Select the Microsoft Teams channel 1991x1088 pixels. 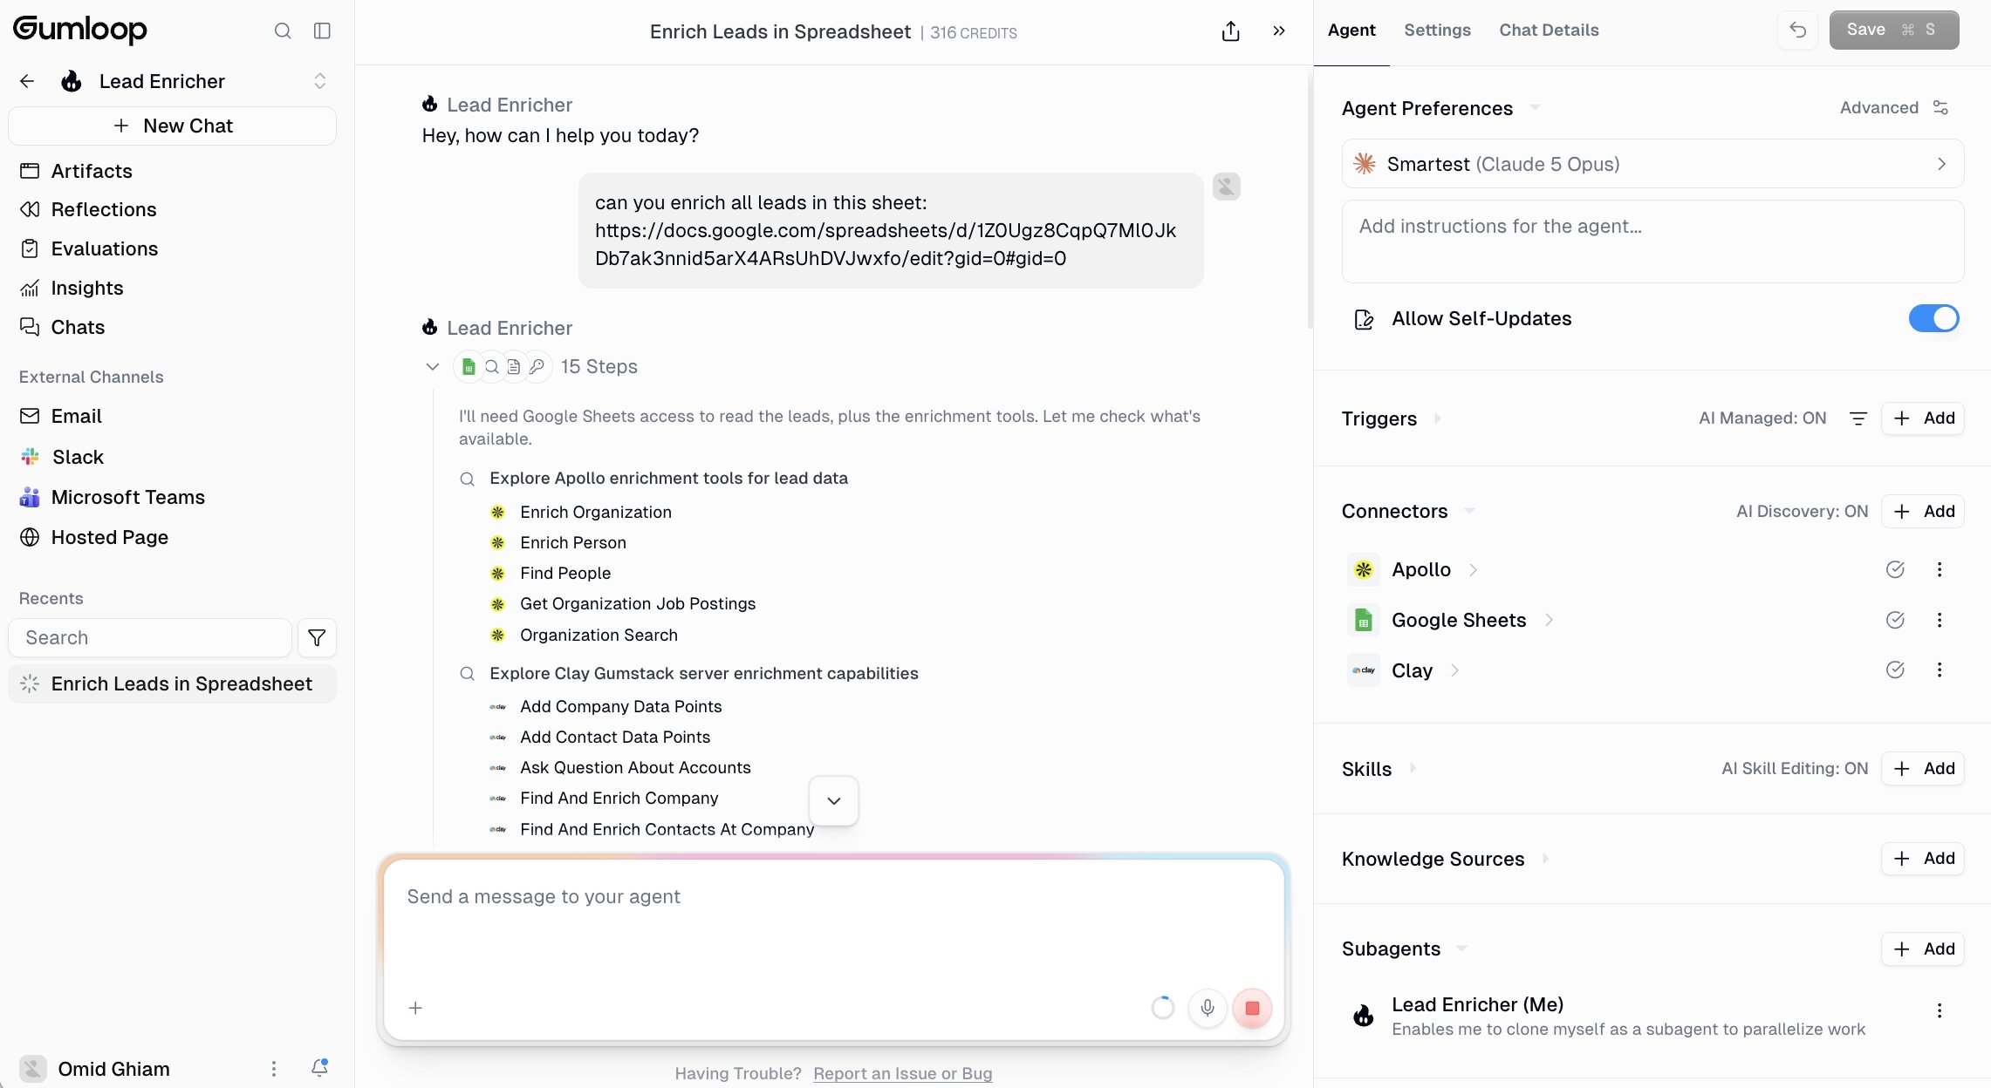pos(128,497)
